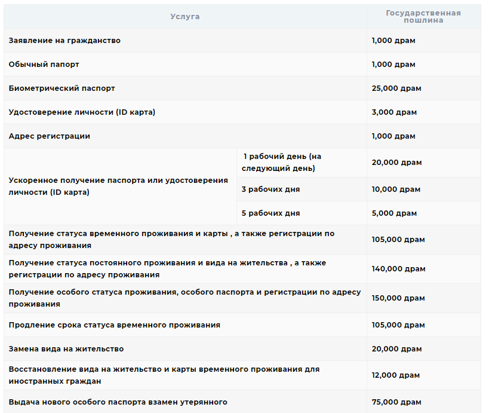Select the "Заявление на гражданство" row label
Viewport: 492px width, 413px height.
click(64, 41)
